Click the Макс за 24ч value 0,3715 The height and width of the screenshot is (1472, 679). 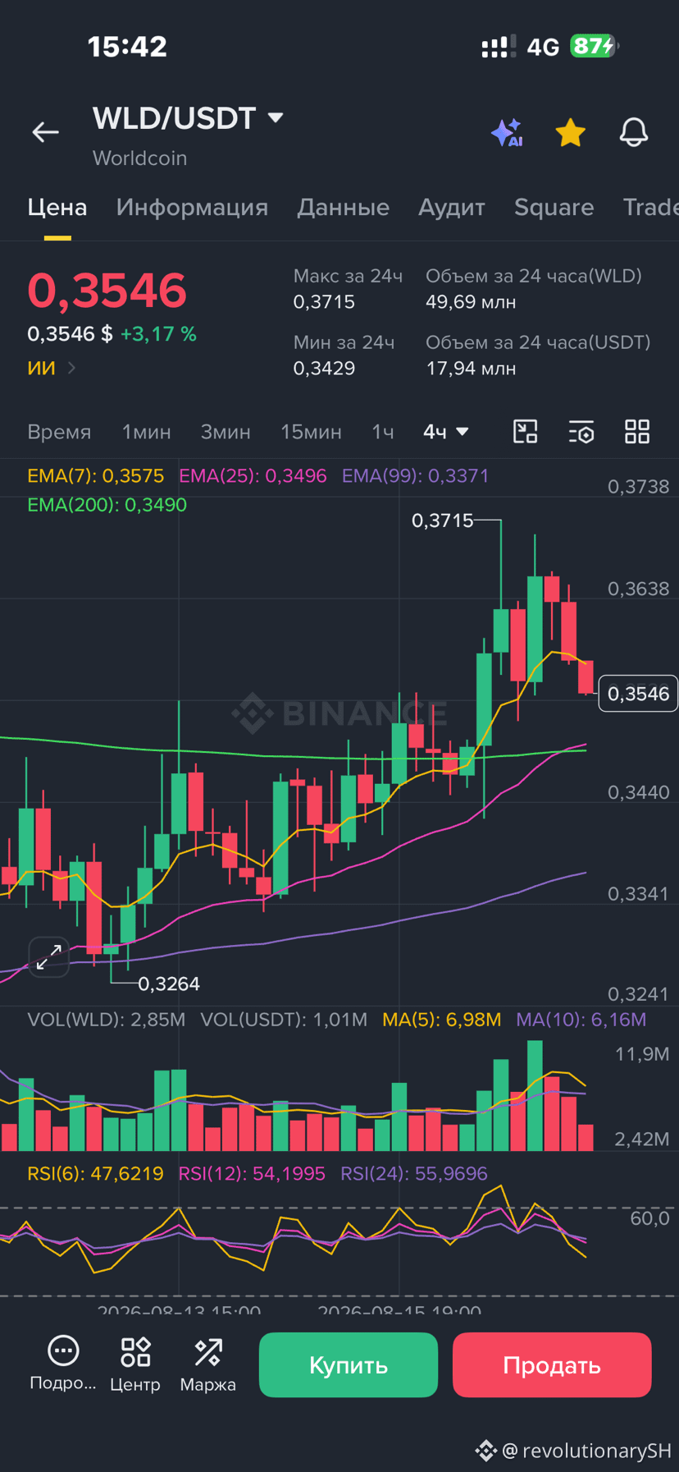[324, 302]
